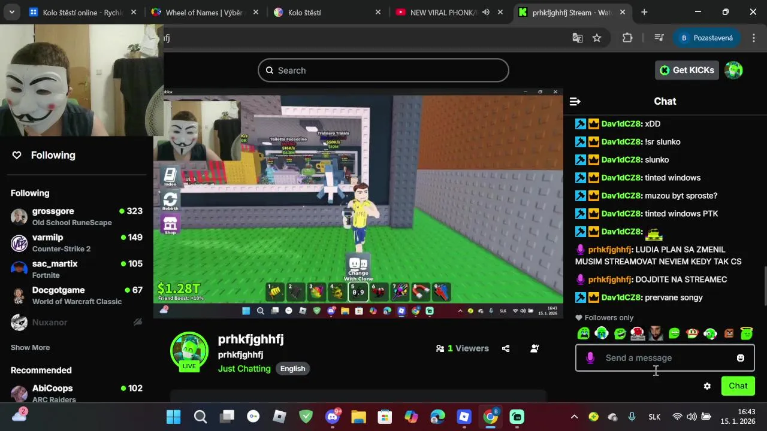Open offline Nuxanor channel
767x431 pixels.
click(x=77, y=322)
